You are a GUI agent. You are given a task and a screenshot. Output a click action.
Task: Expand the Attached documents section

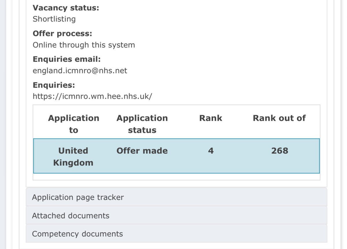[176, 215]
